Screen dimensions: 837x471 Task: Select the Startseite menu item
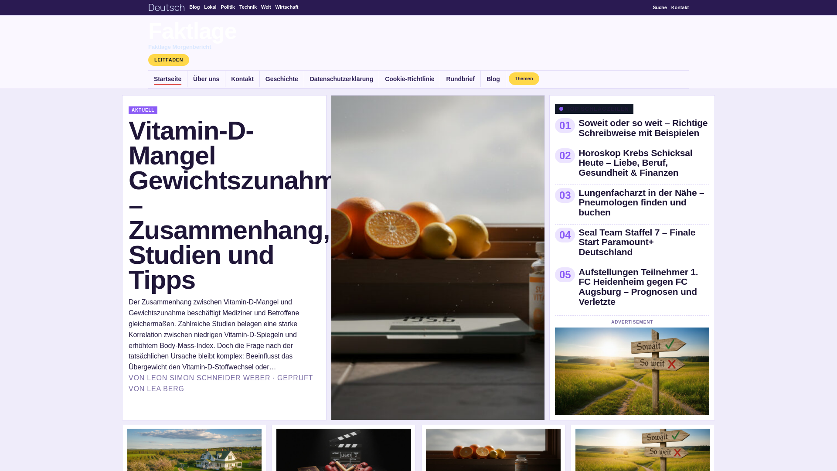(x=167, y=79)
